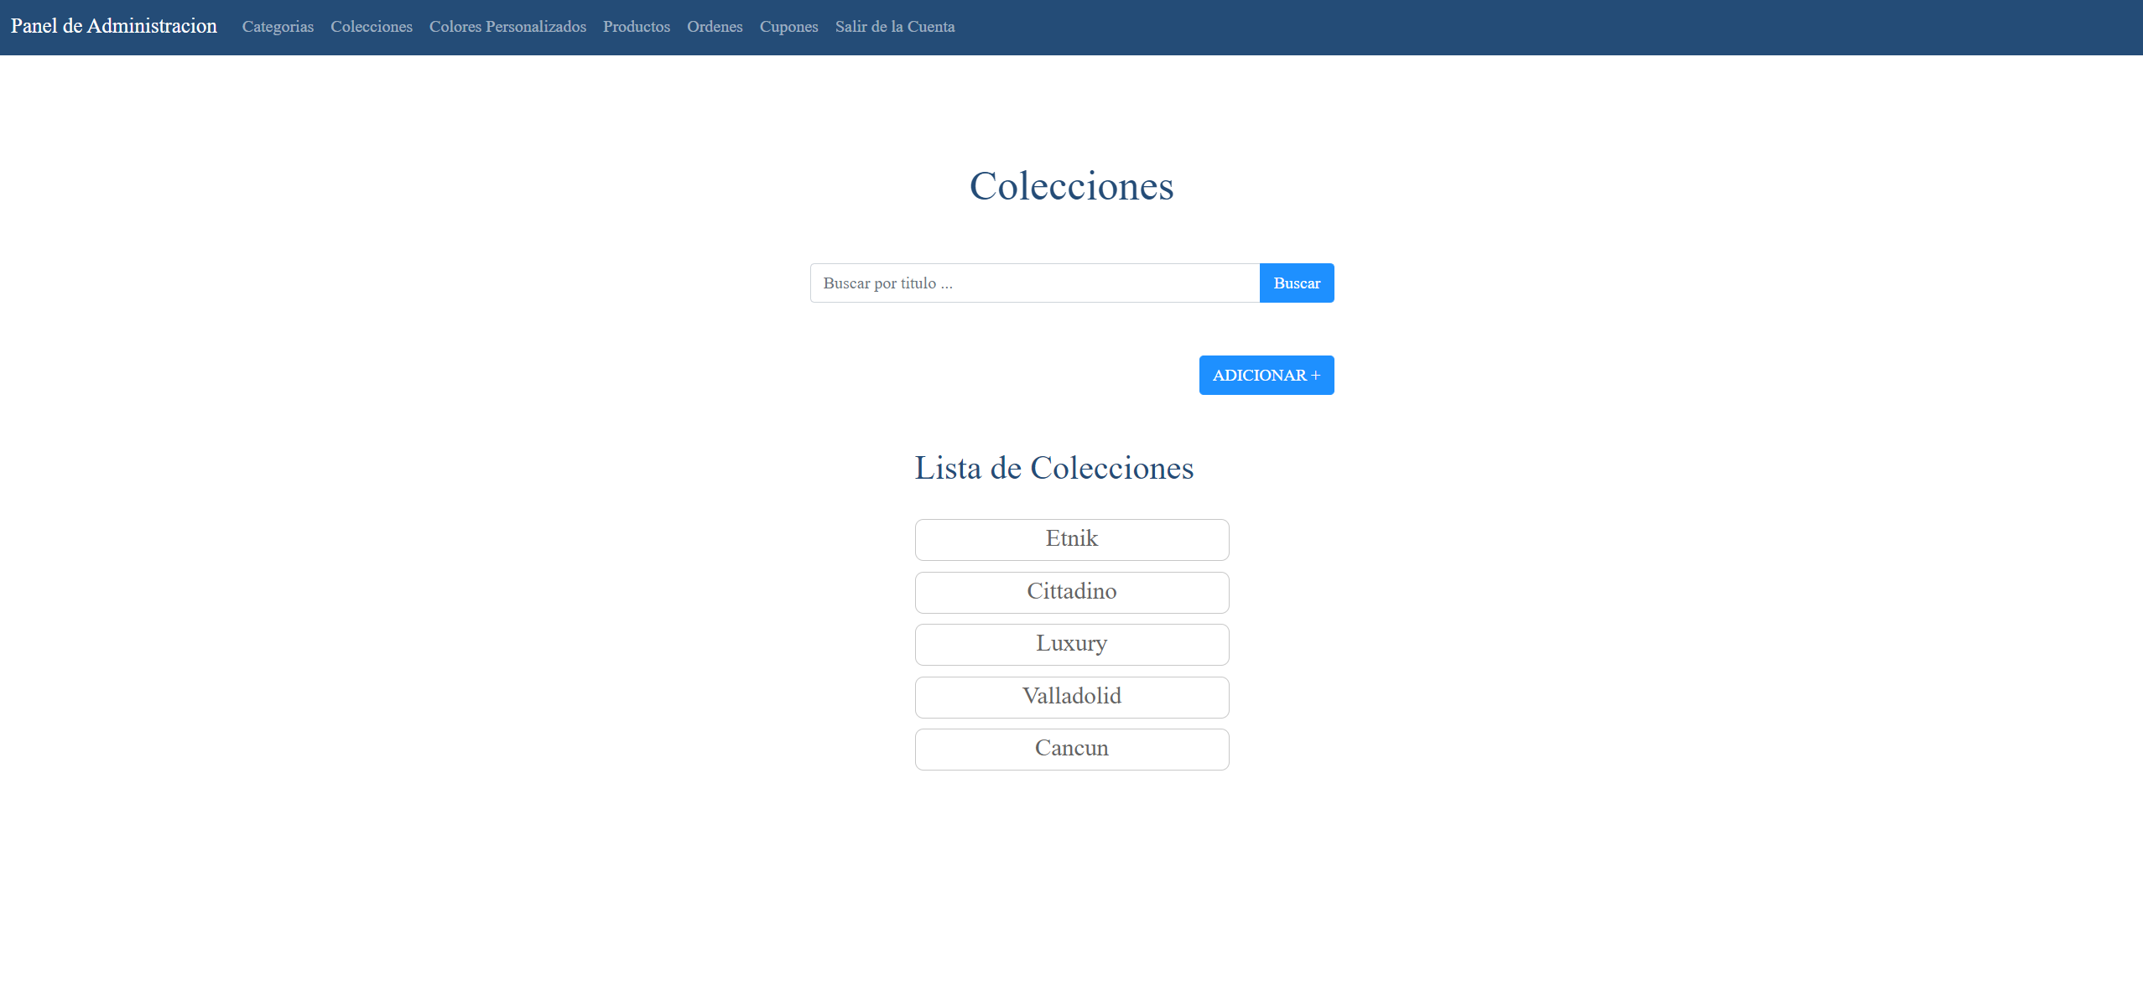Click Salir de la Cuenta to log out
Screen dimensions: 2143x986
tap(894, 27)
